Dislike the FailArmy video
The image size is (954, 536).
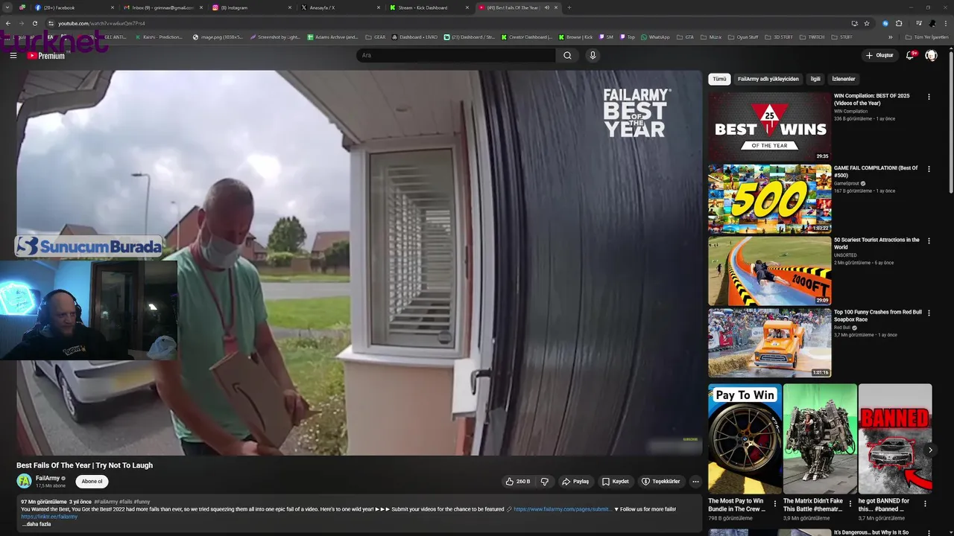pos(545,482)
